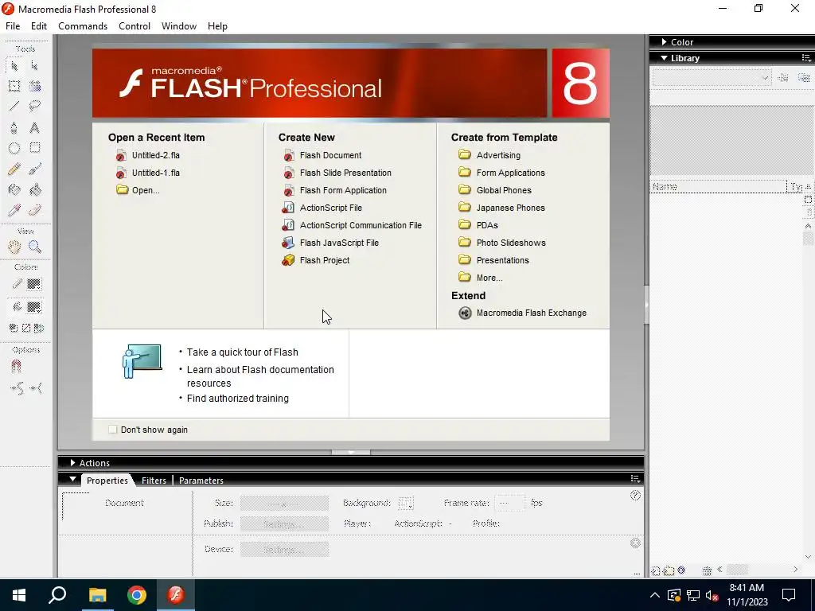Choose the Gradient Transform tool
This screenshot has height=611, width=815.
click(x=35, y=86)
